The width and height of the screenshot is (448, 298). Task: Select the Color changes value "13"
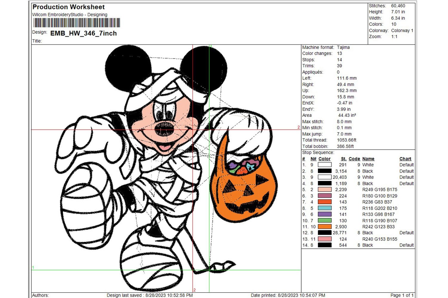[340, 53]
